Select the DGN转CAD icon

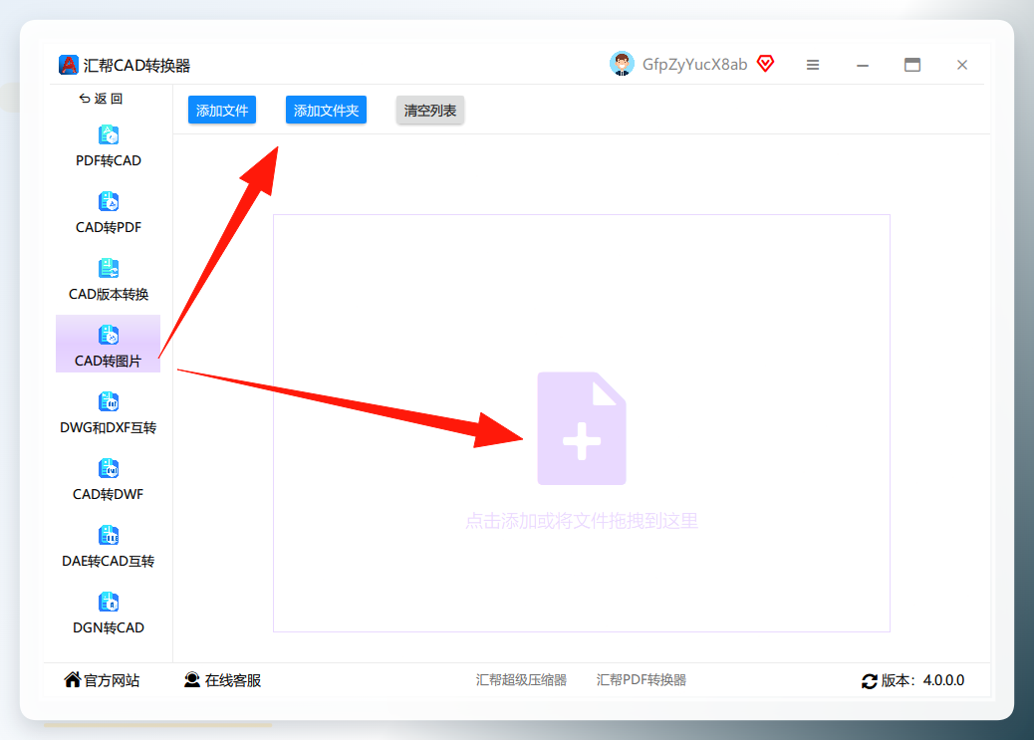pos(109,602)
